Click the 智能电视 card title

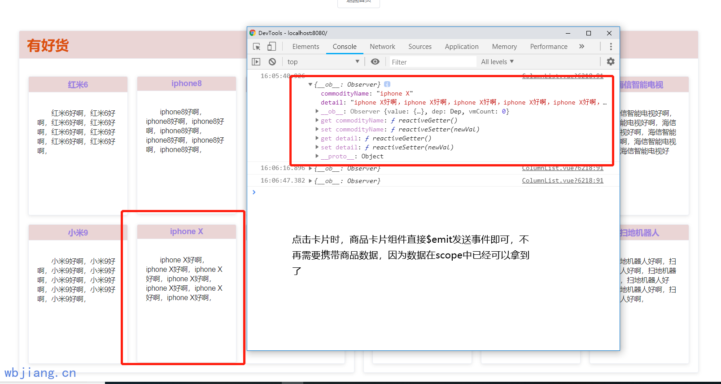pos(641,85)
